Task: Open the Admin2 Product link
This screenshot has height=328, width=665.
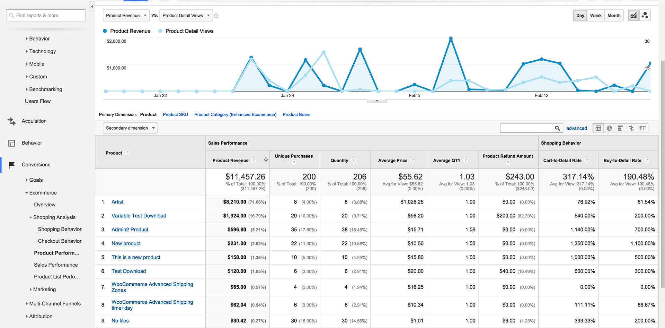Action: 130,230
